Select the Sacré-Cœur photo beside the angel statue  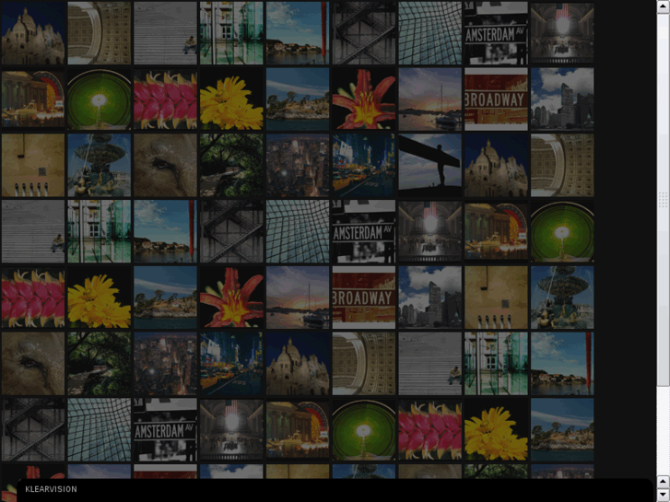click(x=496, y=166)
